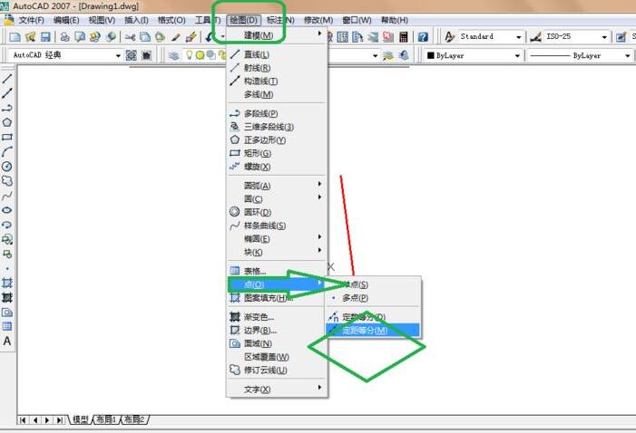Click the Copy icon in toolbar
The image size is (636, 433).
145,37
